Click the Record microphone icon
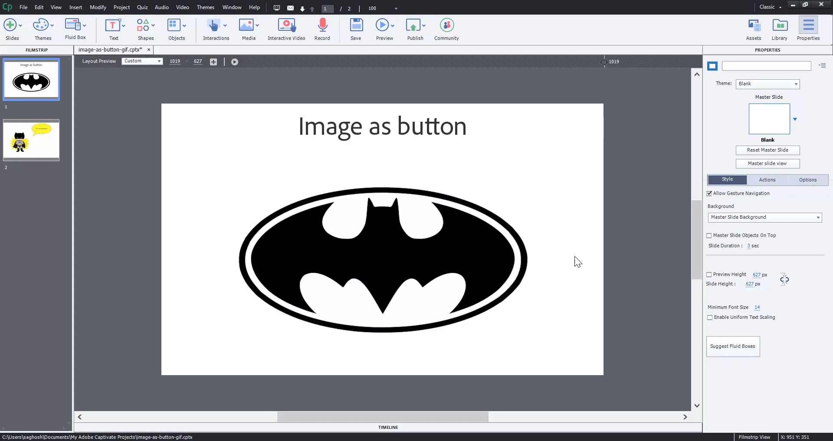Viewport: 833px width, 441px height. coord(322,26)
